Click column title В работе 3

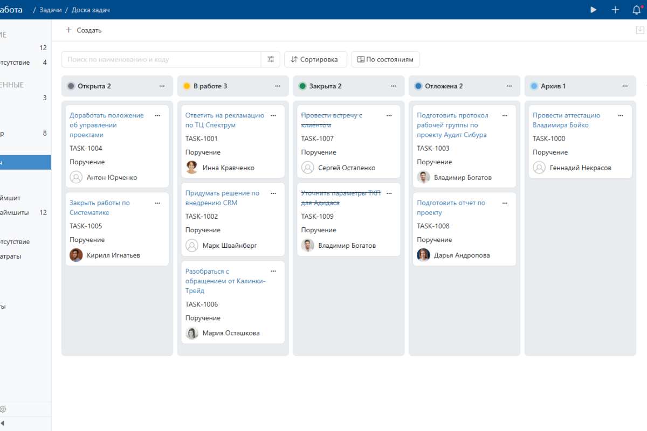point(210,86)
